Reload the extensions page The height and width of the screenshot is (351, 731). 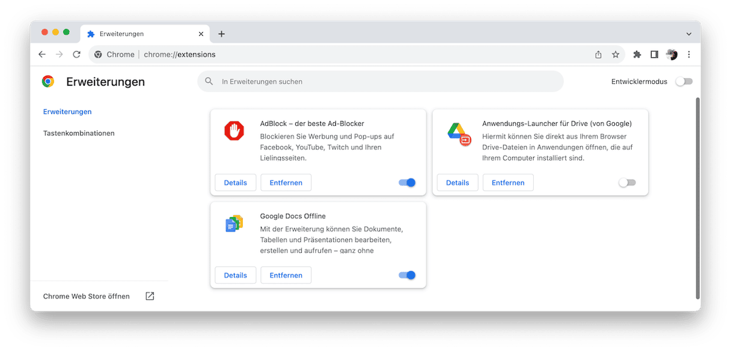pyautogui.click(x=76, y=54)
